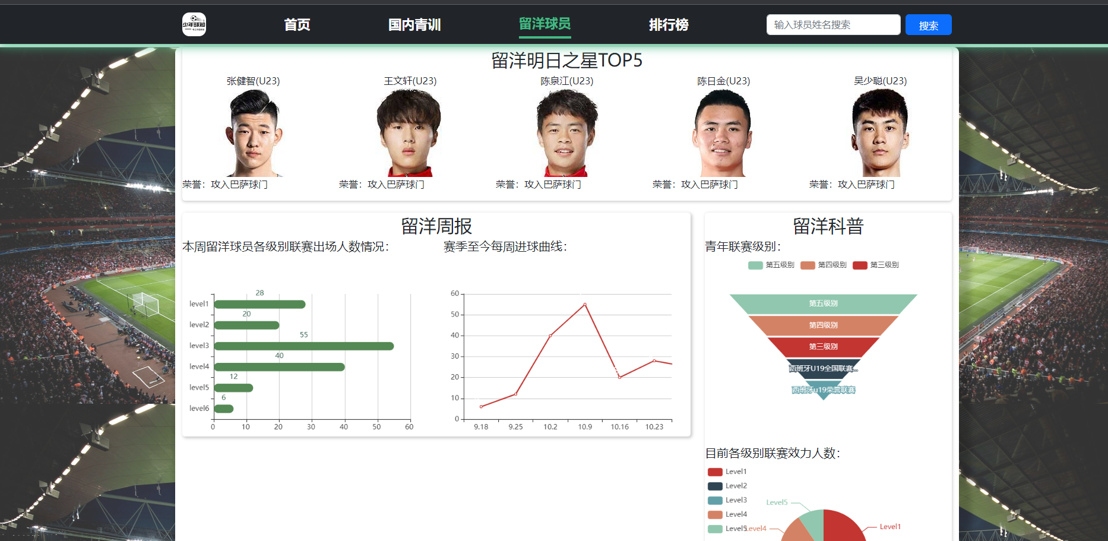The image size is (1108, 541).
Task: Click the 10.16 data point on goals curve
Action: 620,377
